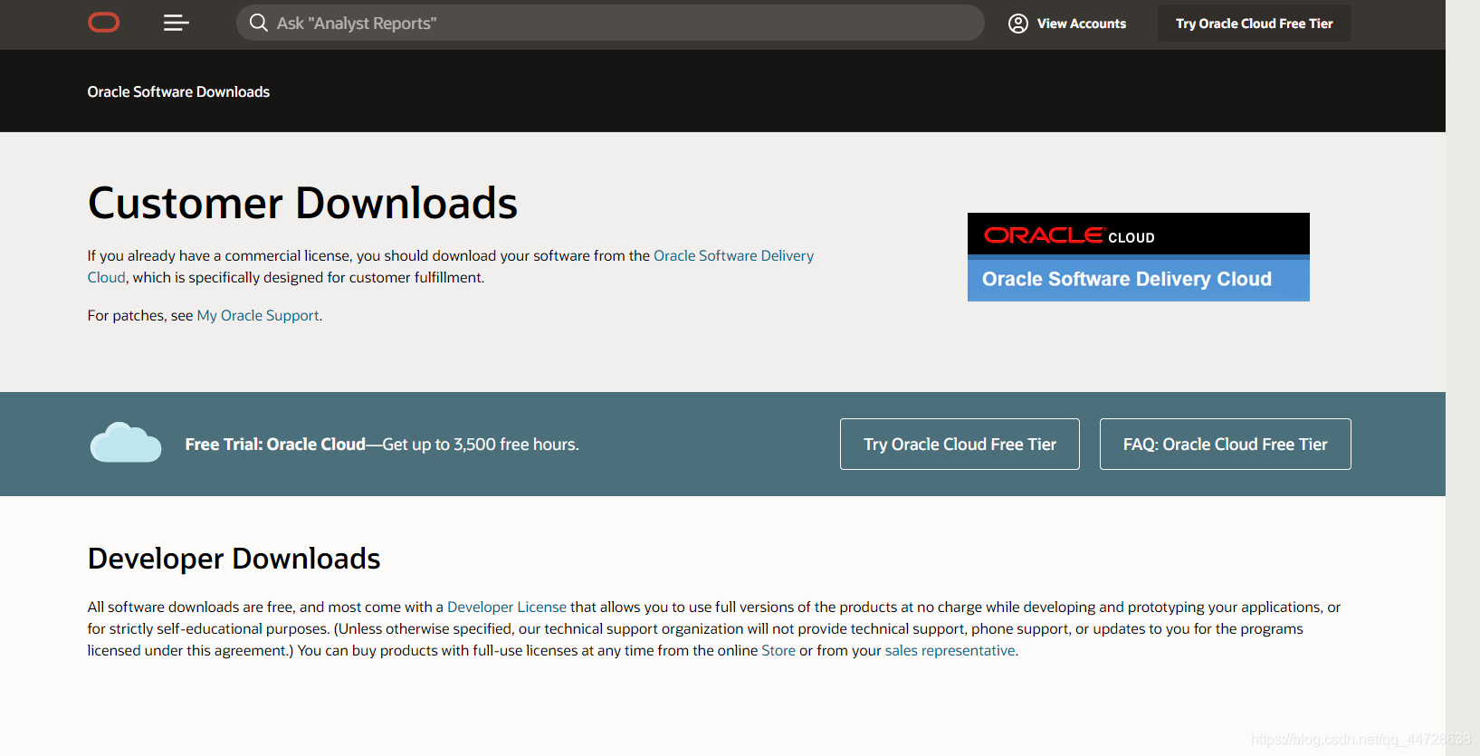Click the Developer Downloads heading
This screenshot has width=1480, height=756.
pos(234,559)
